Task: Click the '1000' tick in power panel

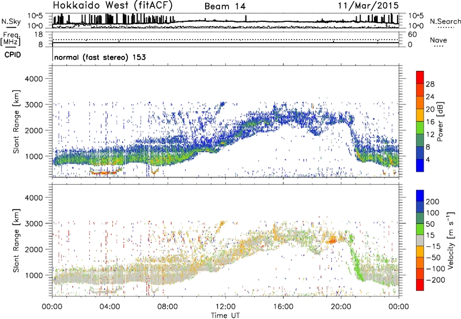Action: 33,156
